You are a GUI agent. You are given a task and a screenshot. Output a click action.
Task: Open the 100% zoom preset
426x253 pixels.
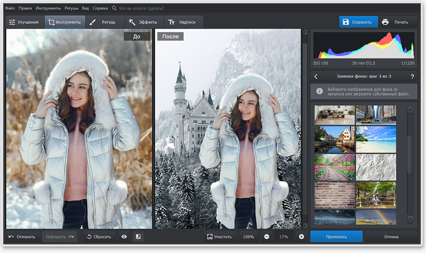coord(248,237)
